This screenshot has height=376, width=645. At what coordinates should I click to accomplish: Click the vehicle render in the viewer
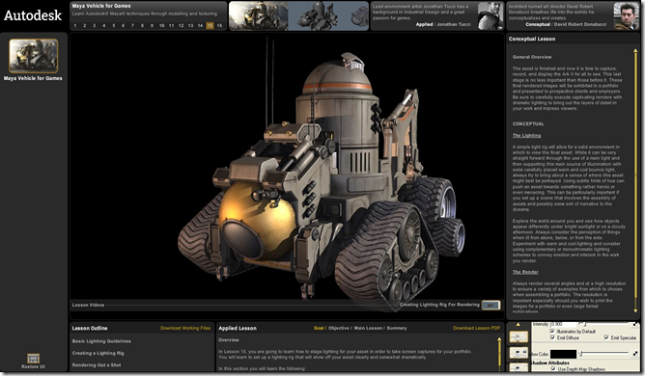click(x=321, y=176)
